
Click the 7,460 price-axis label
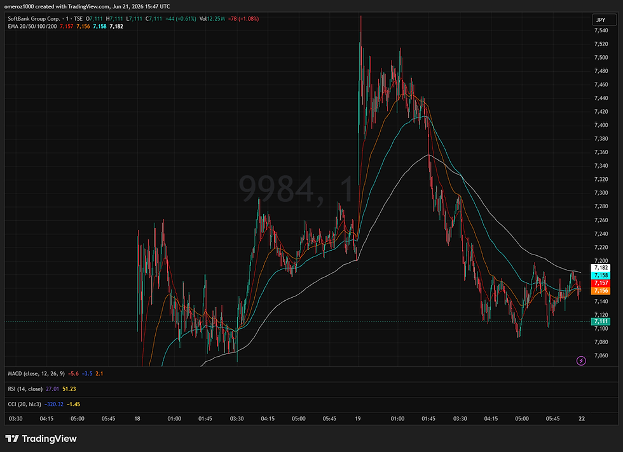pyautogui.click(x=601, y=84)
